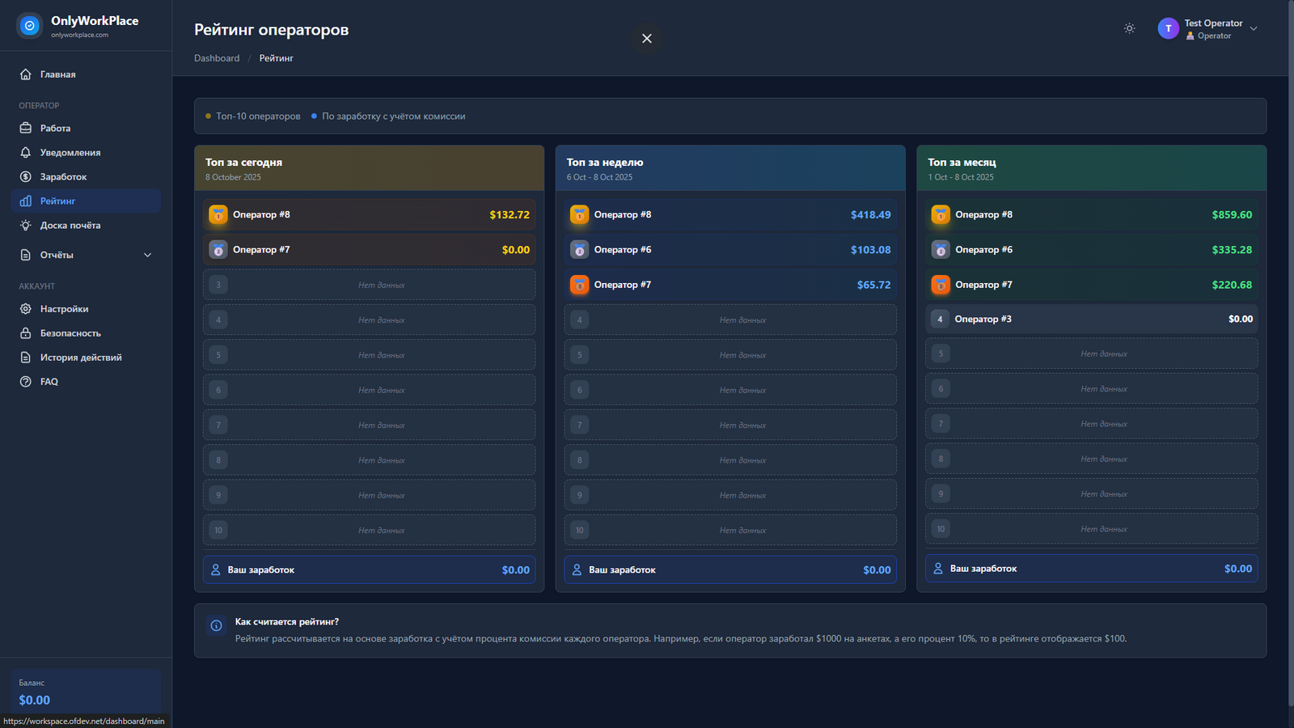Screen dimensions: 1294x728
Task: Click the info icon beside Как считается рейтинг
Action: (216, 625)
